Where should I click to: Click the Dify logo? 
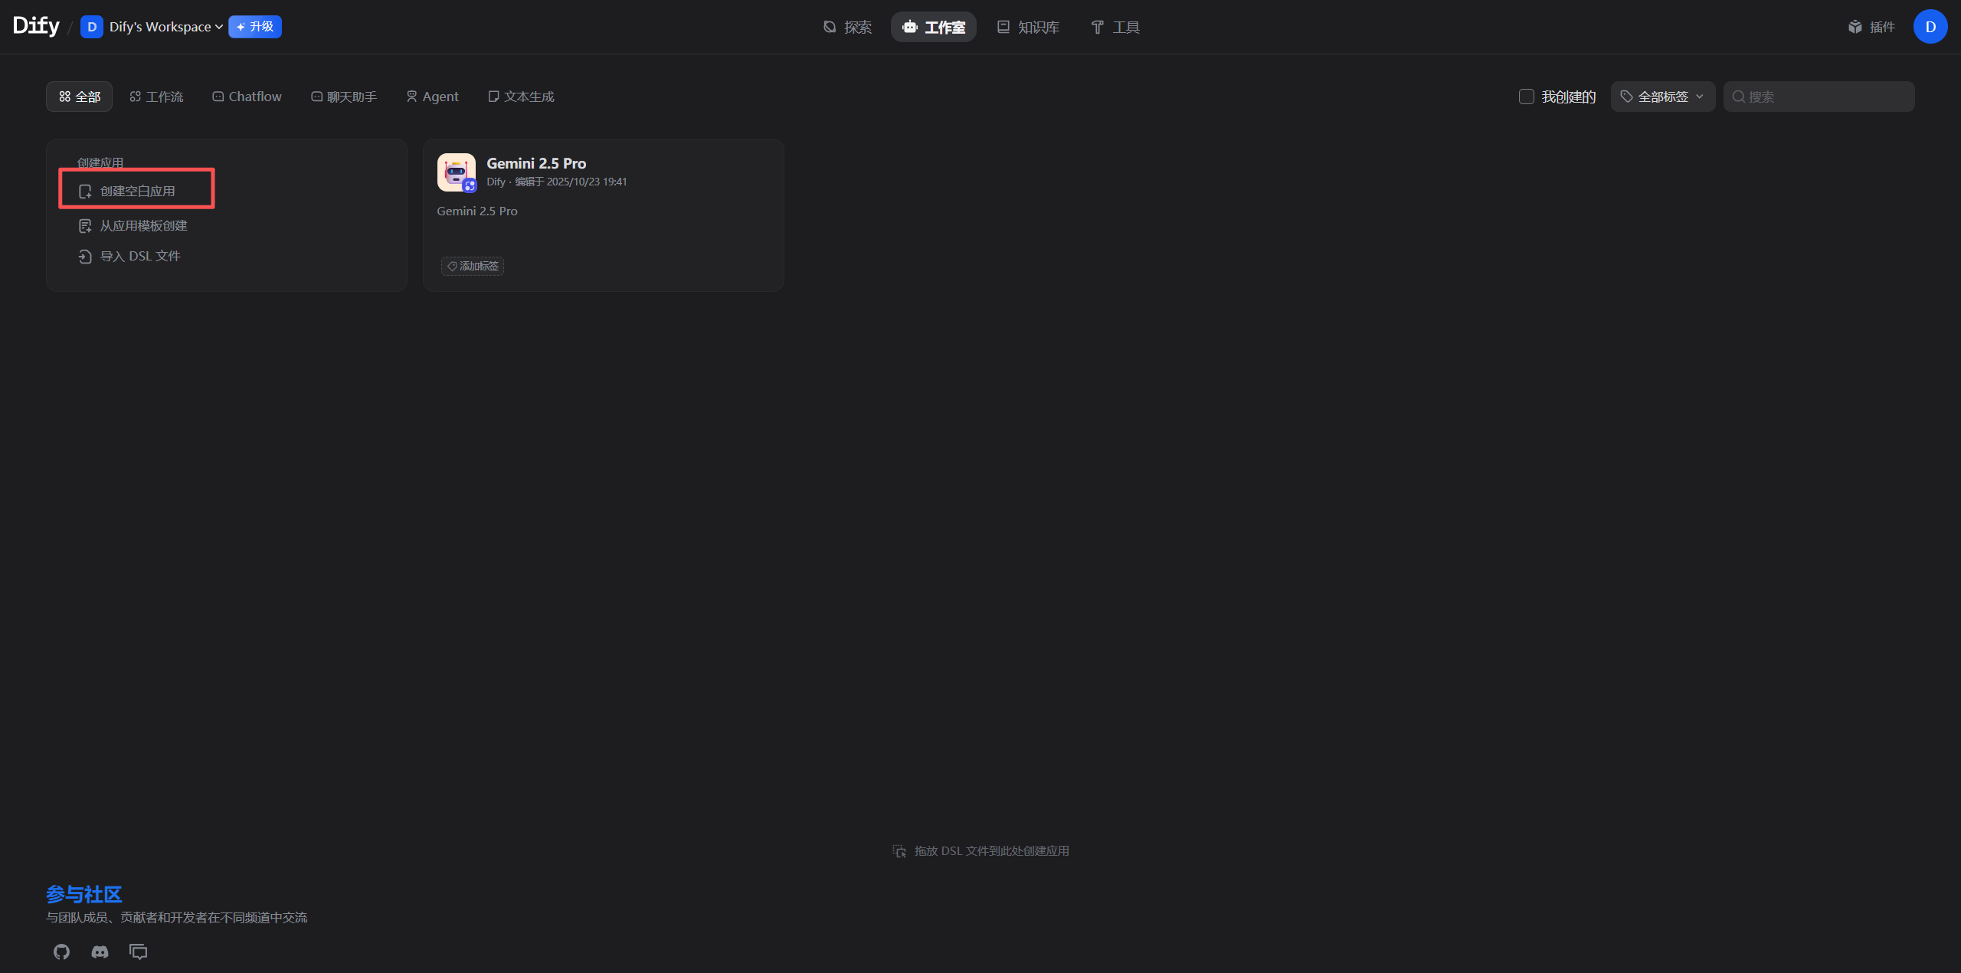point(36,26)
